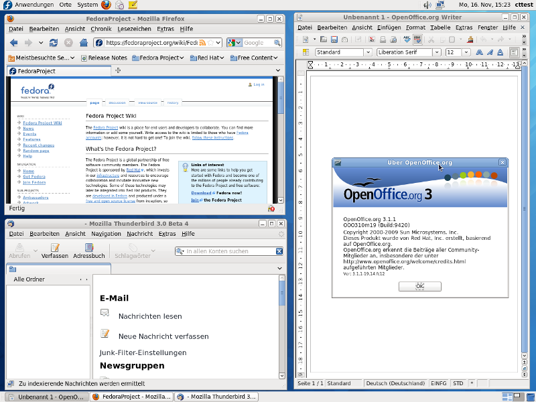Viewport: 536px width, 402px height.
Task: Go back with Firefox back arrow
Action: (13, 43)
